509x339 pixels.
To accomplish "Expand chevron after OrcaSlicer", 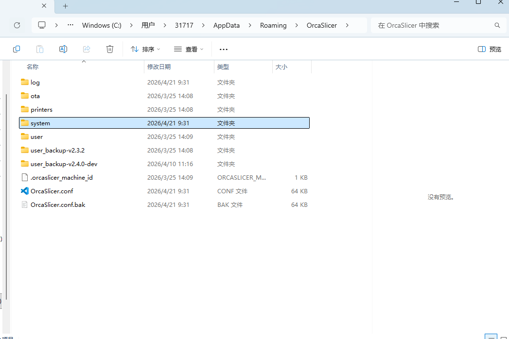I will coord(347,25).
